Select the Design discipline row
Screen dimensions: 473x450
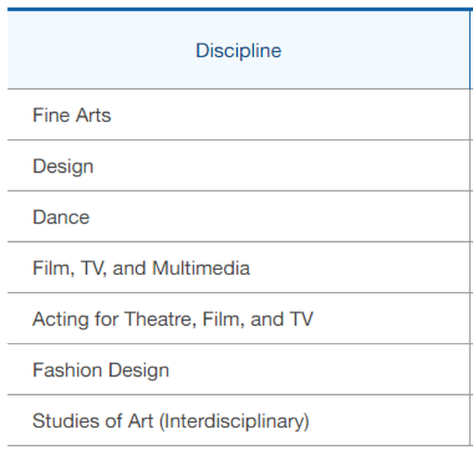(x=239, y=166)
